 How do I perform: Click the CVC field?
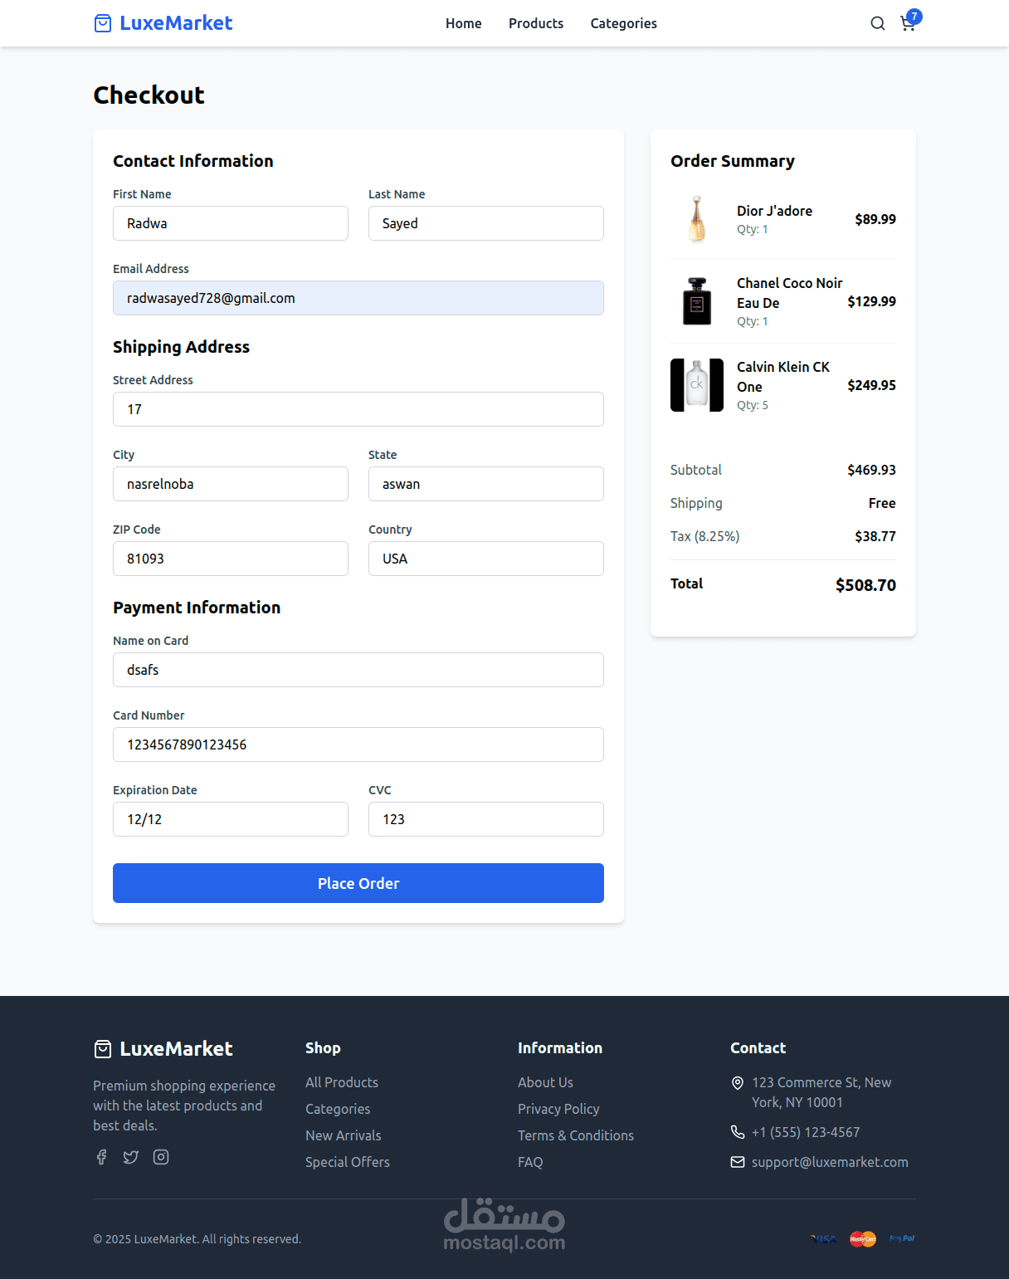(x=486, y=819)
